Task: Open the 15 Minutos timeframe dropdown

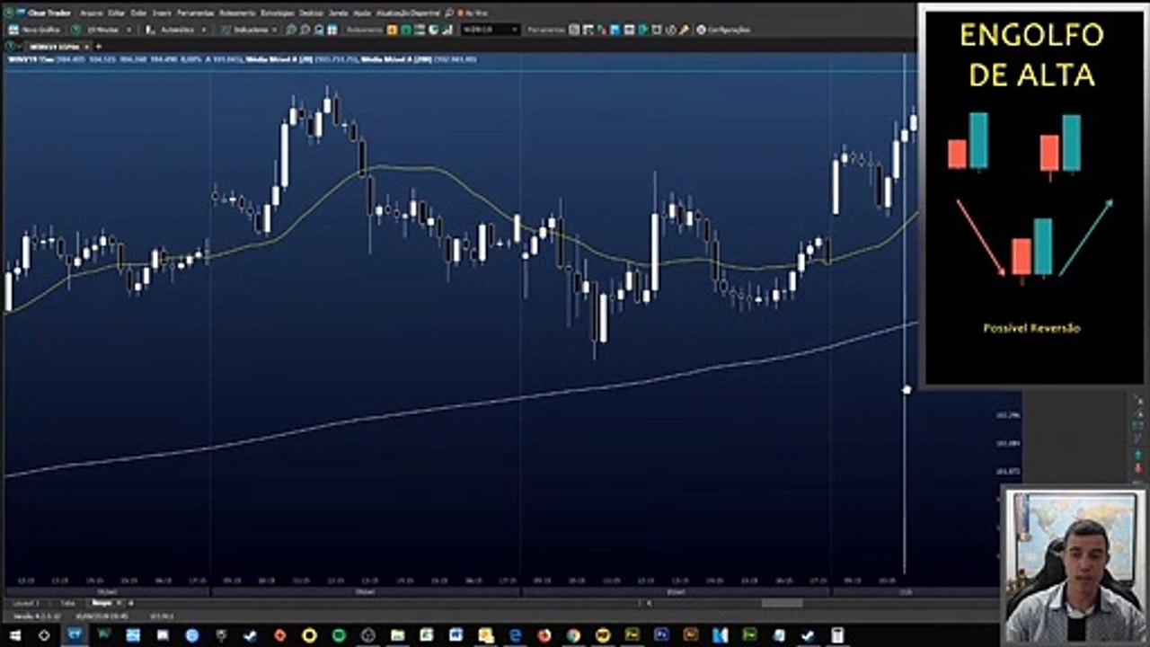Action: [x=102, y=30]
